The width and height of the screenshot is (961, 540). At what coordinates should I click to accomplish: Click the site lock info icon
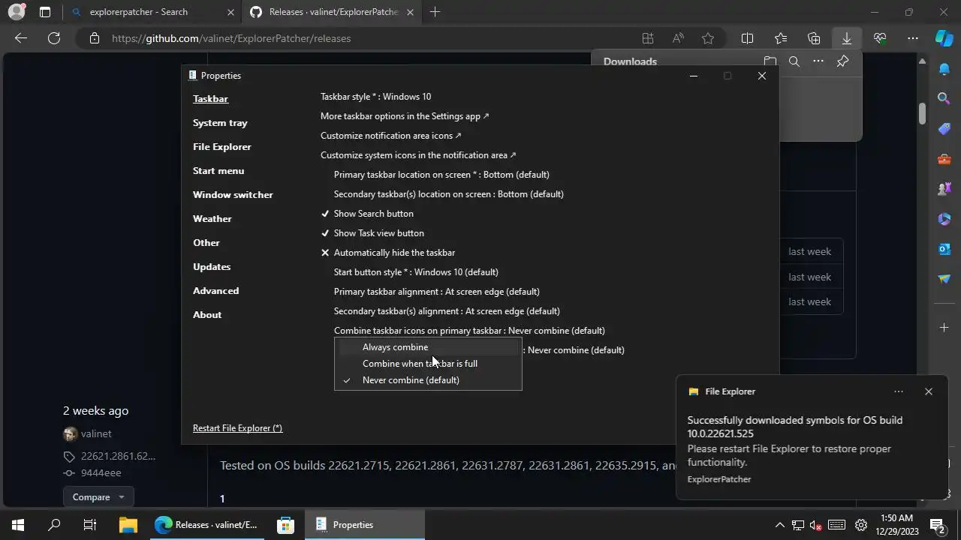point(94,38)
